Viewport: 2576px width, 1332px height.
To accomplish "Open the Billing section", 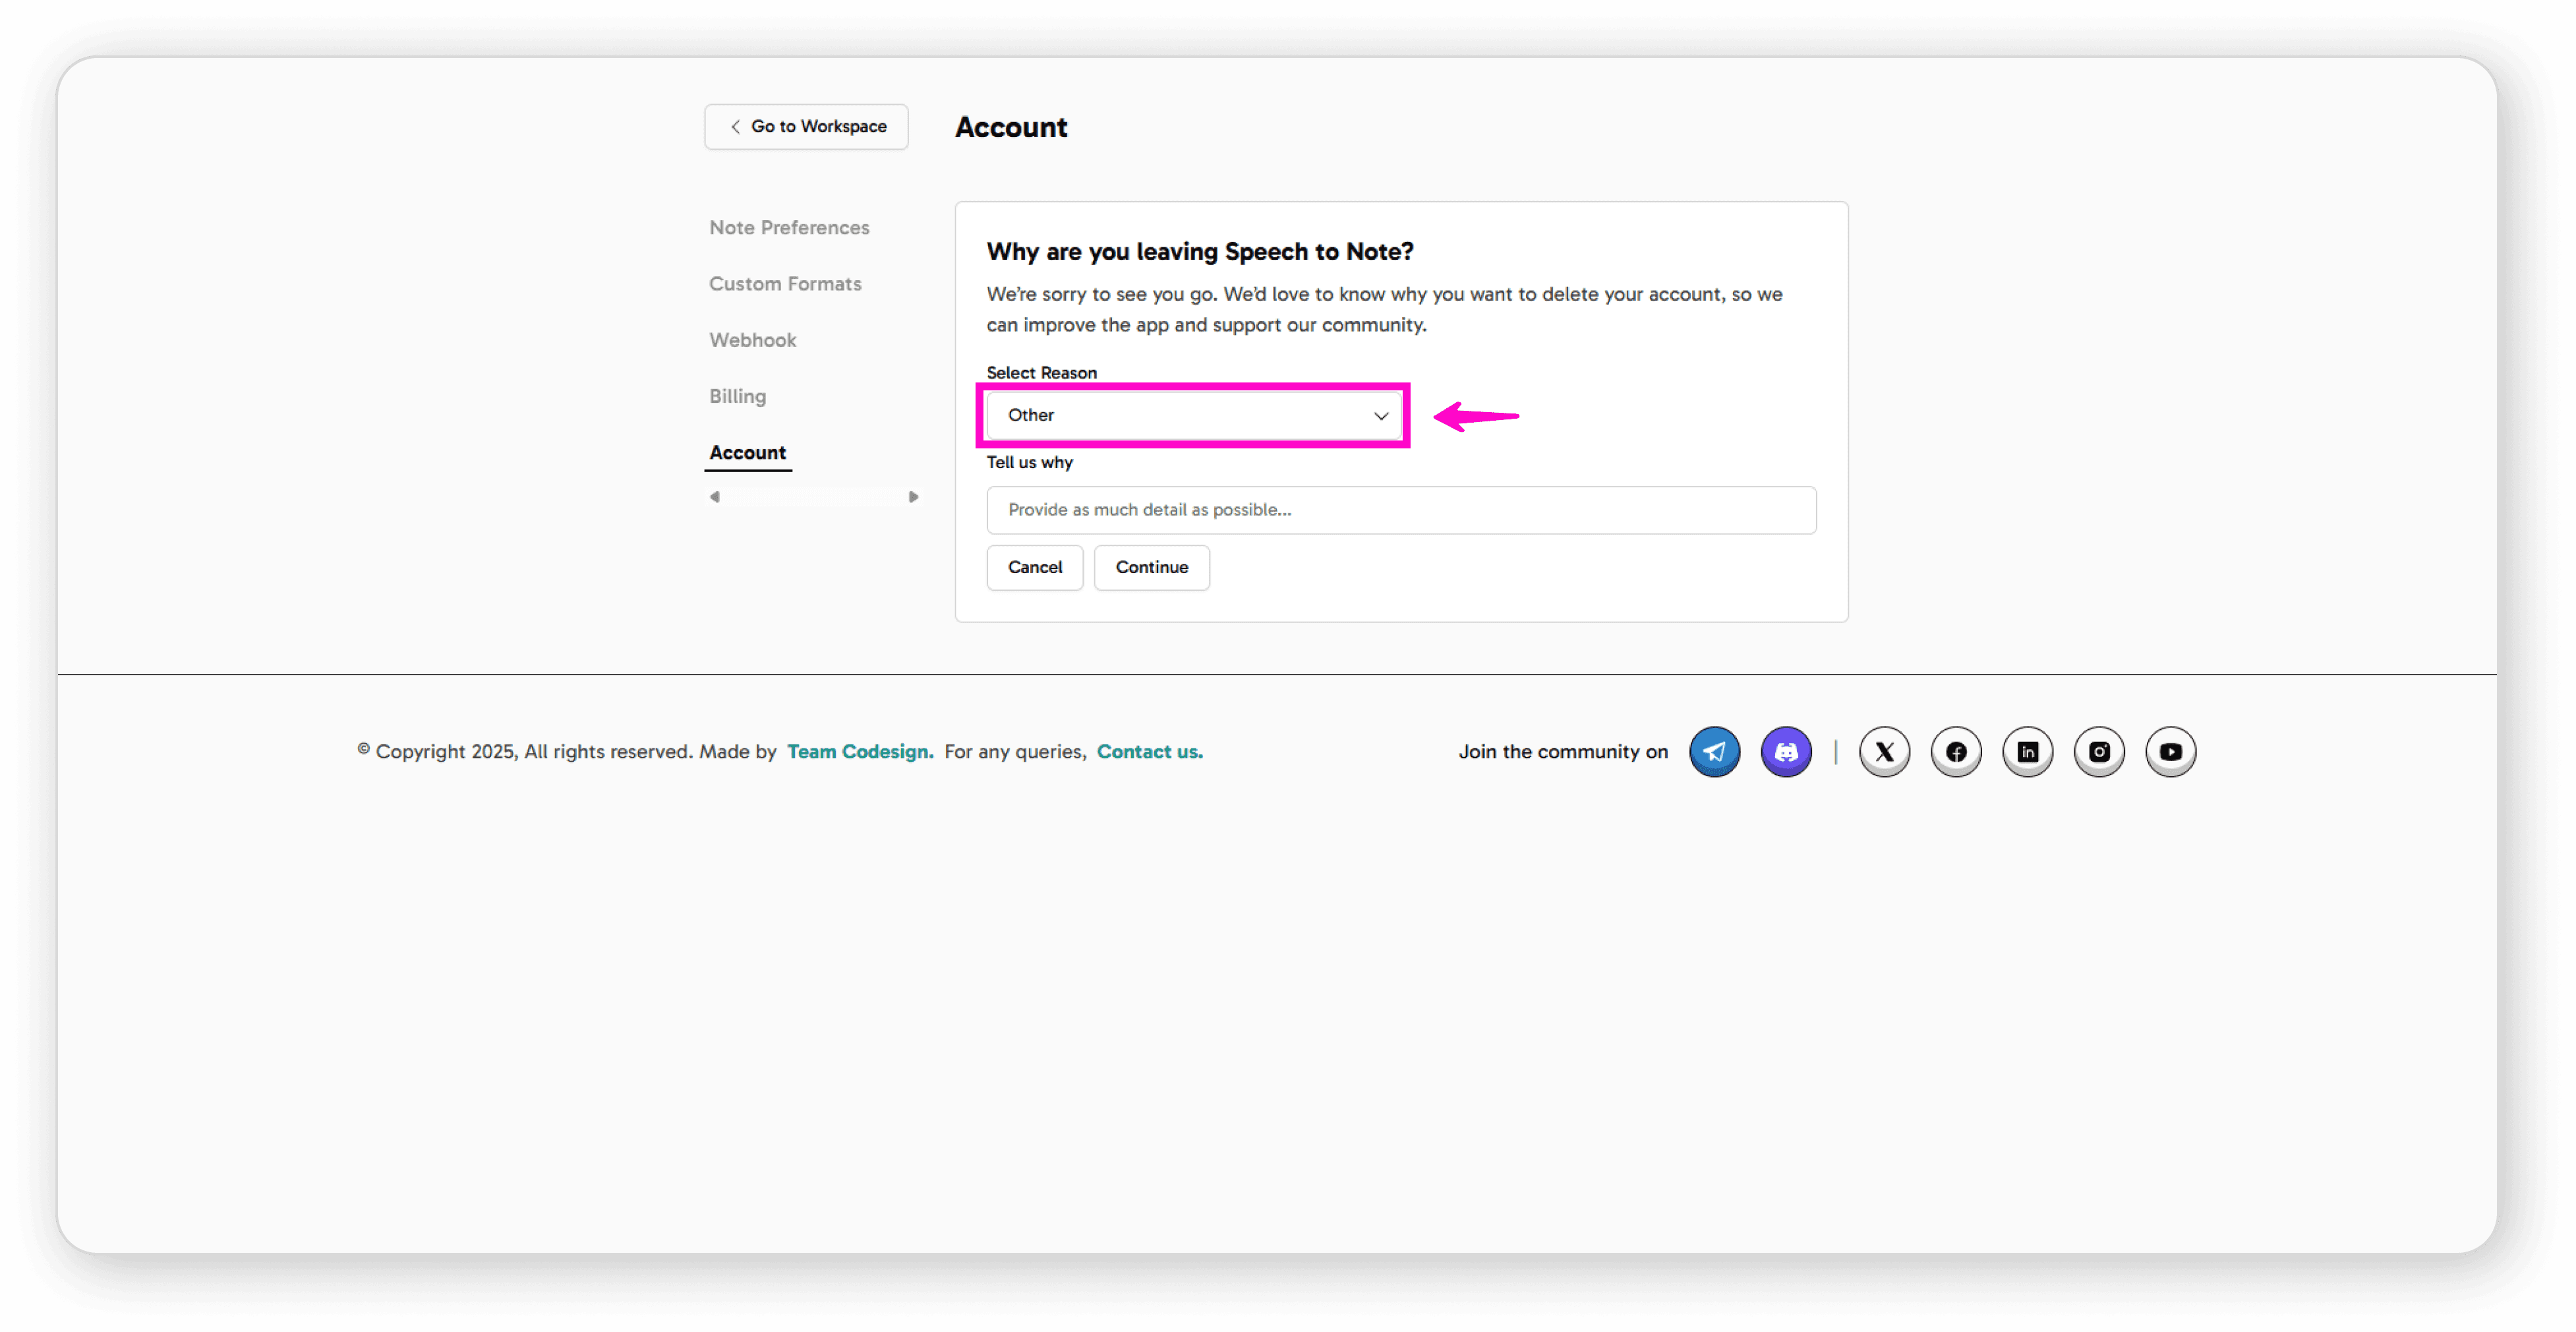I will [x=737, y=396].
